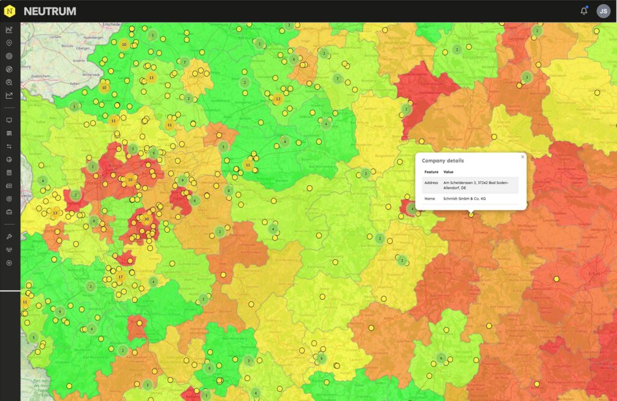Image resolution: width=617 pixels, height=401 pixels.
Task: Click the play circle sidebar icon
Action: pyautogui.click(x=9, y=263)
